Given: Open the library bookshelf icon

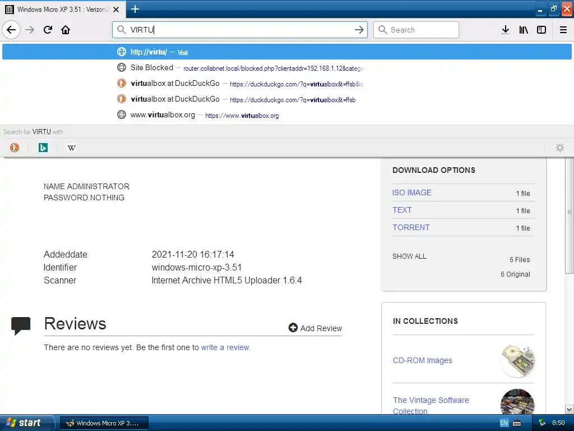Looking at the screenshot, I should click(x=524, y=30).
